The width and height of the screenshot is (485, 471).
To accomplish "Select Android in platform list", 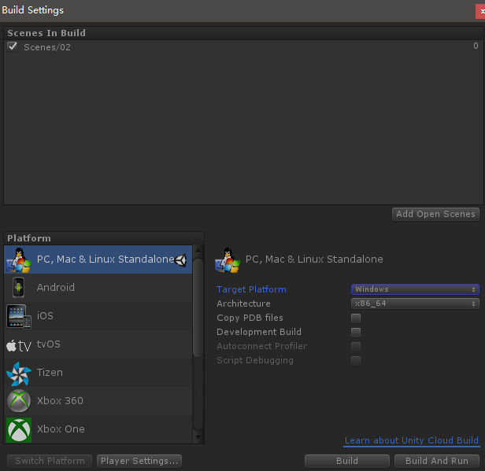I will 98,288.
